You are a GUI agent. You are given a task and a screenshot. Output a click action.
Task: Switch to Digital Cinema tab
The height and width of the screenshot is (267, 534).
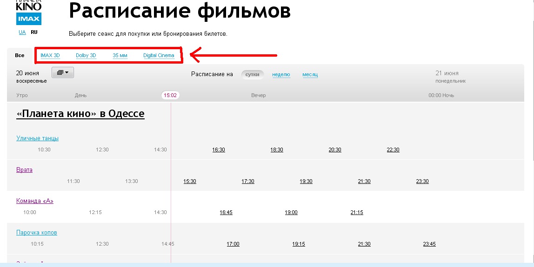click(x=159, y=55)
